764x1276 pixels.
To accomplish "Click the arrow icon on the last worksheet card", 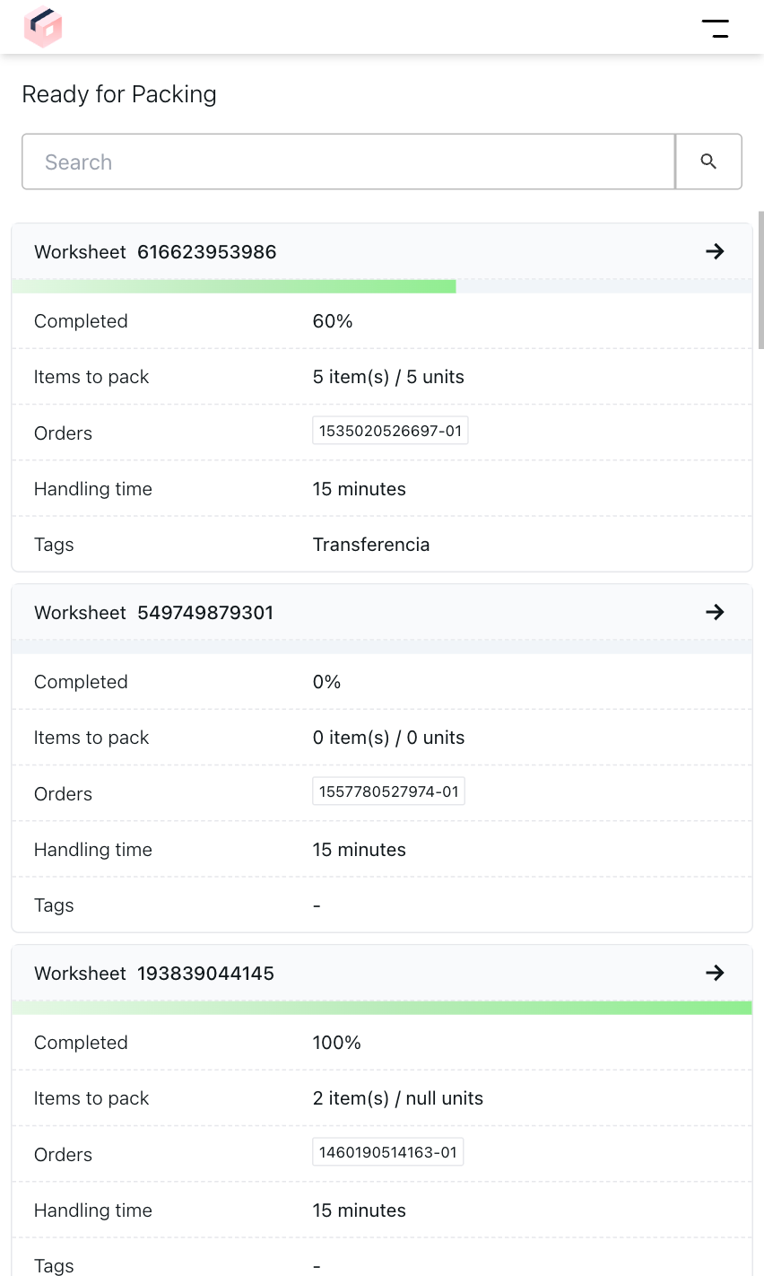I will pyautogui.click(x=715, y=973).
